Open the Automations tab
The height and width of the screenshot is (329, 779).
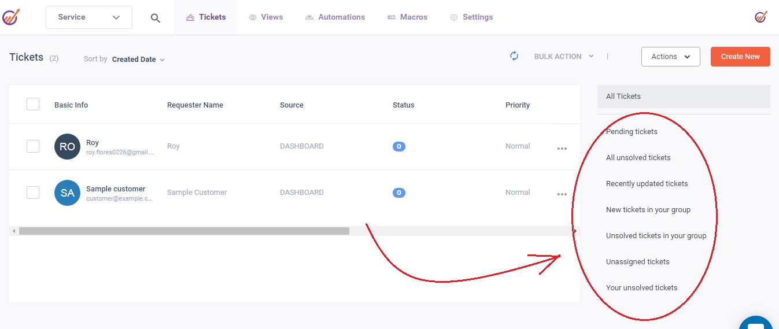(x=335, y=17)
